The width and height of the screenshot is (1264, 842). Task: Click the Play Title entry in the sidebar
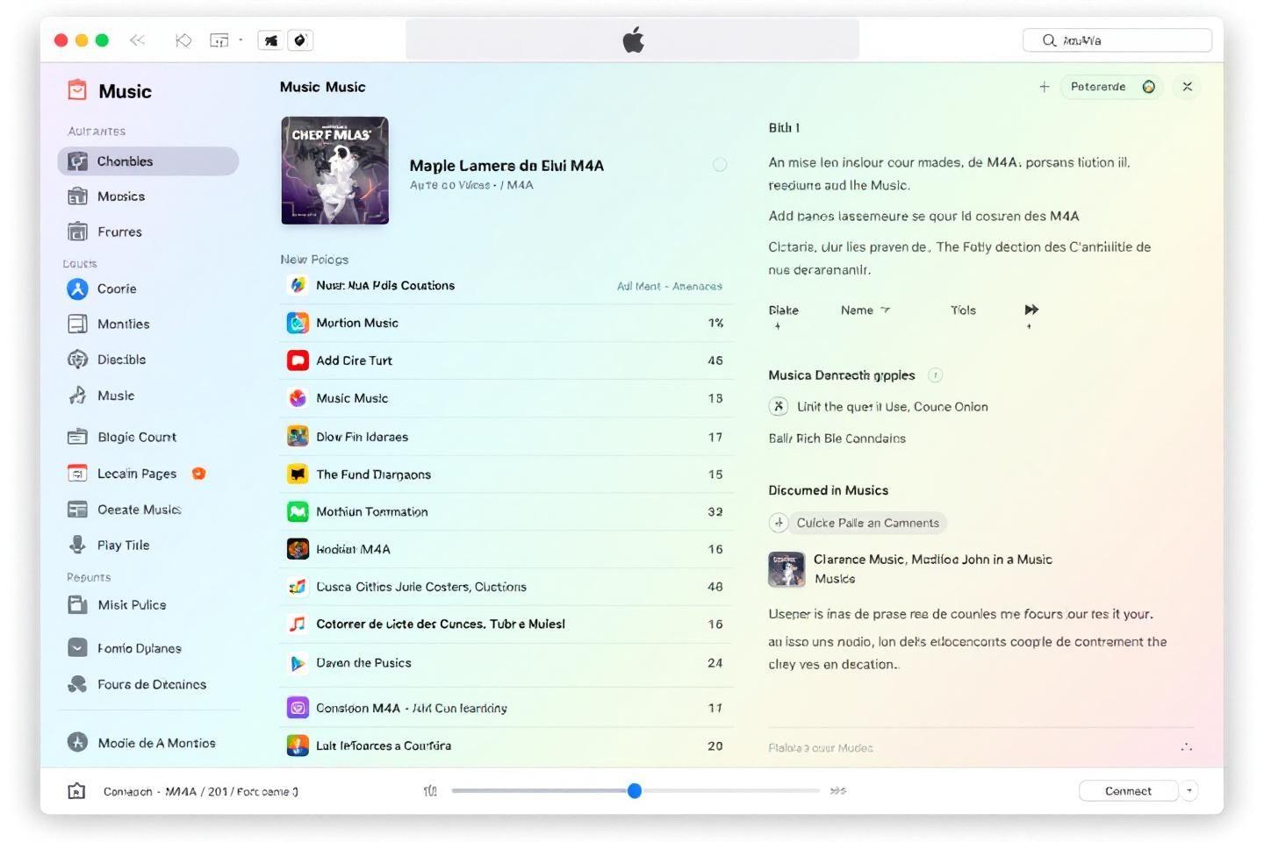pos(123,545)
